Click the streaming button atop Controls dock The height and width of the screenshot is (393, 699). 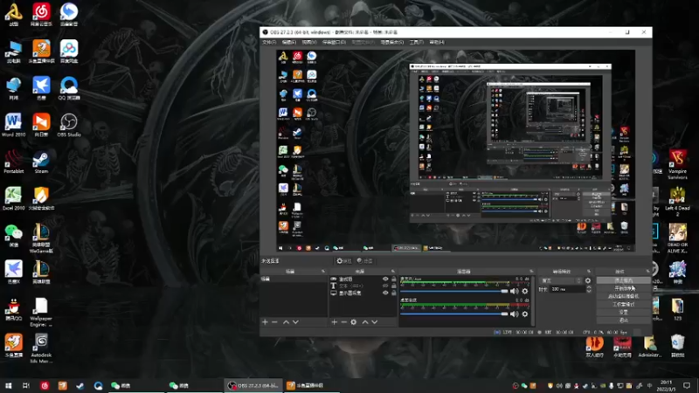coord(623,280)
